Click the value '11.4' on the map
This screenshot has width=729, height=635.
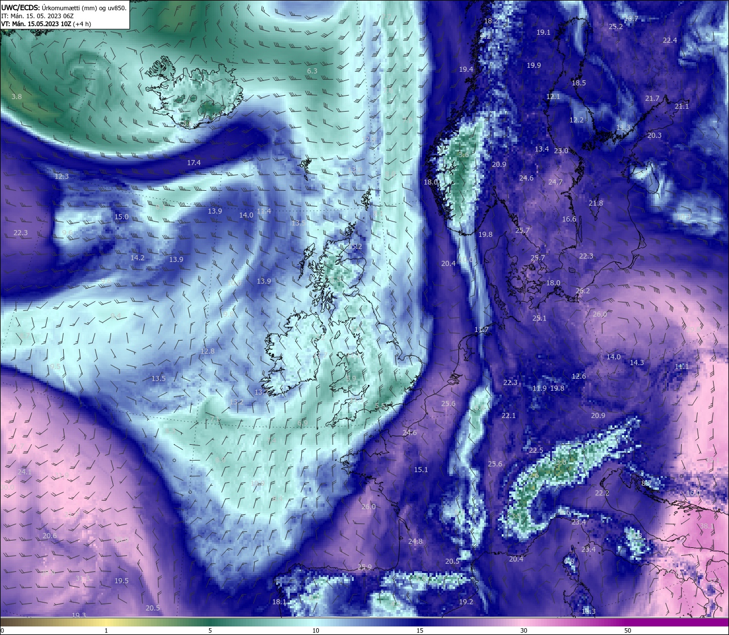[264, 211]
